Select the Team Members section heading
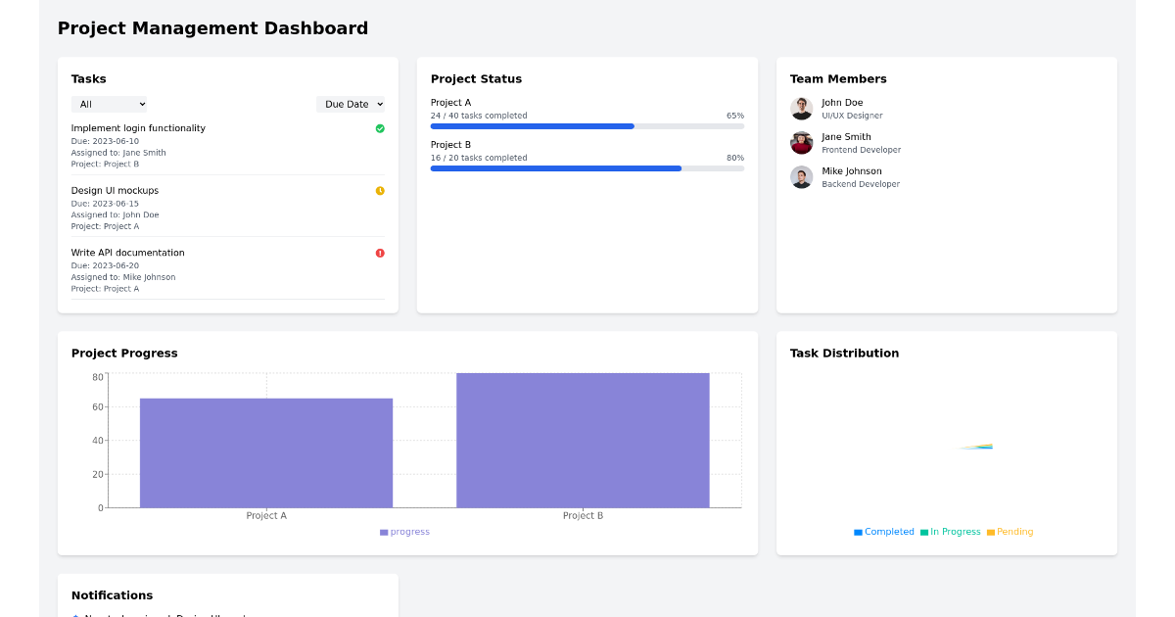The image size is (1175, 617). pyautogui.click(x=836, y=78)
